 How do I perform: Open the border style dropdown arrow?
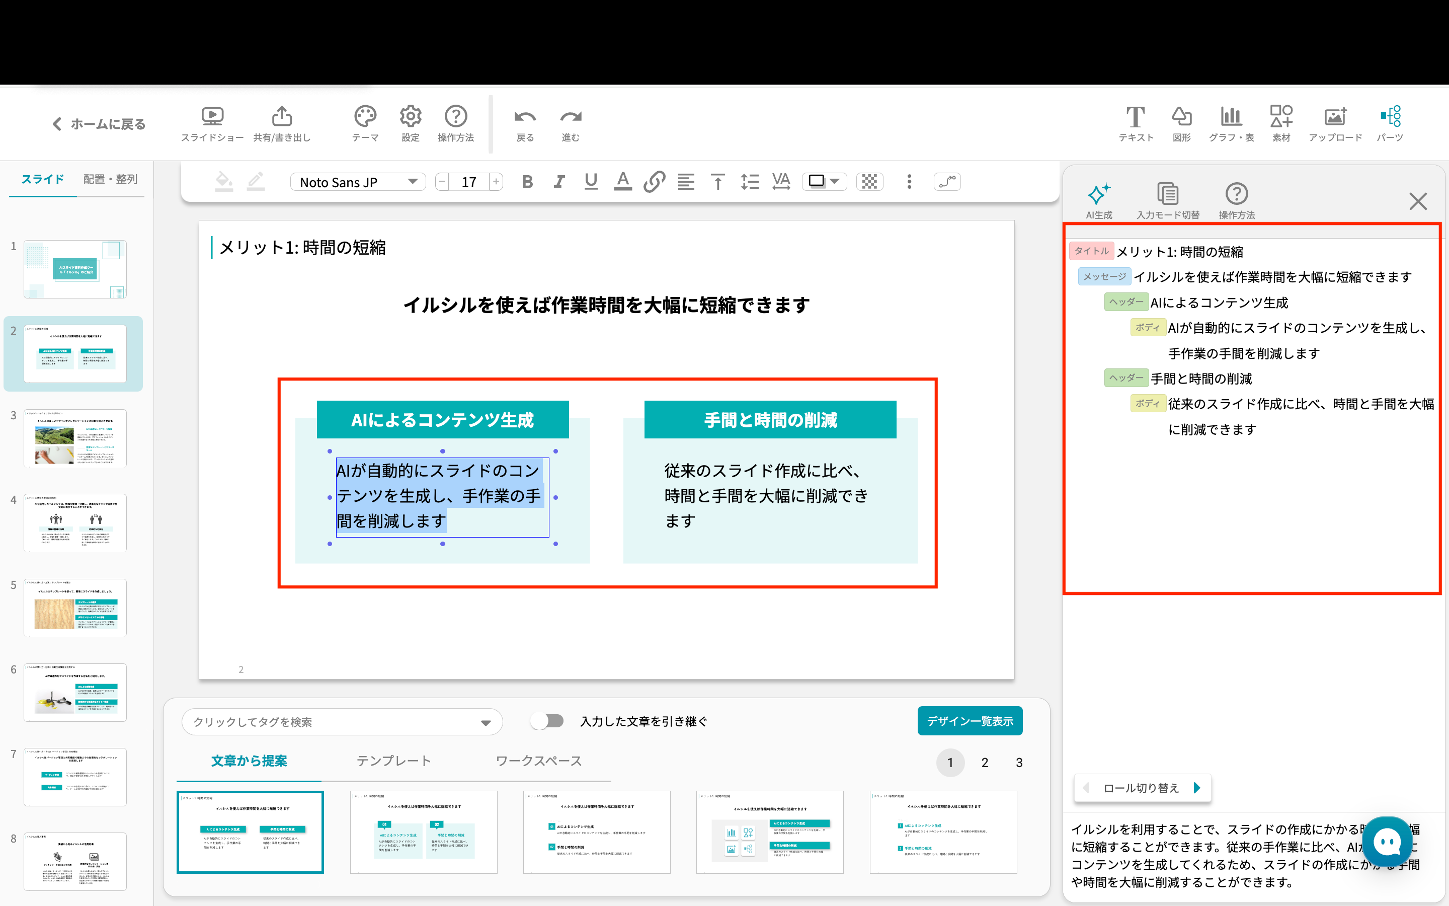(x=835, y=181)
